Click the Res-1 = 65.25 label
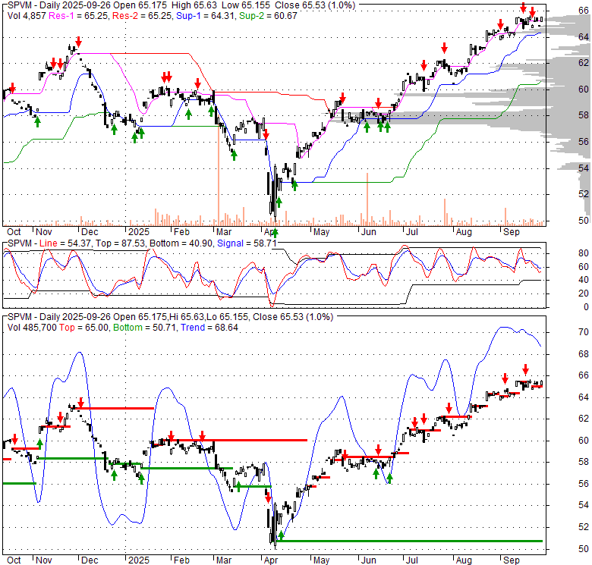Screen dimensions: 592x565 tap(77, 16)
